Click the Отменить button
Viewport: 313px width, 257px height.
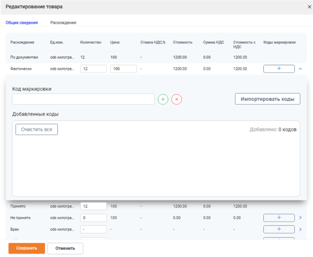tap(65, 249)
